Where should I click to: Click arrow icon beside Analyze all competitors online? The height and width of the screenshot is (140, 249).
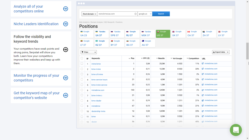[66, 9]
